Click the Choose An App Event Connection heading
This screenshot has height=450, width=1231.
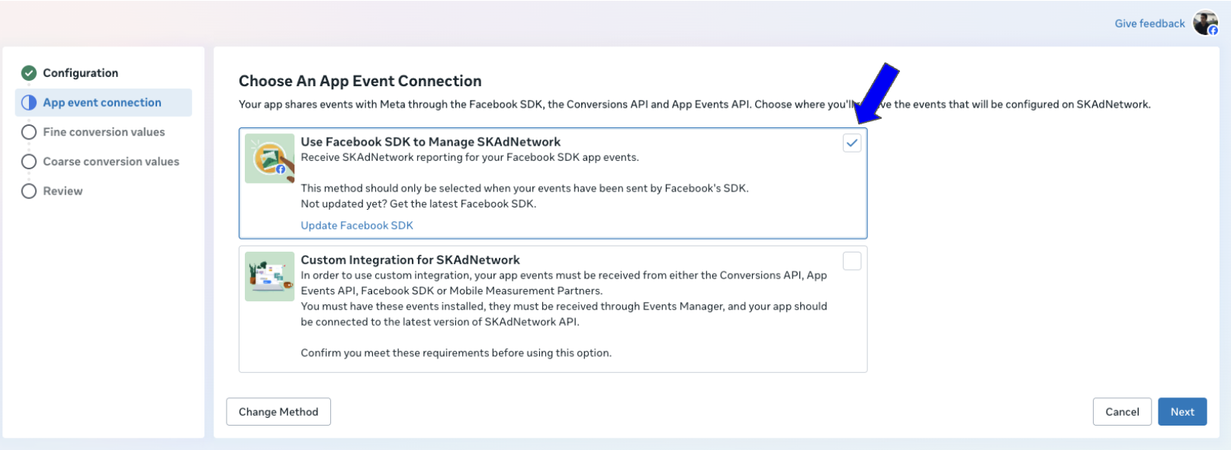point(360,81)
